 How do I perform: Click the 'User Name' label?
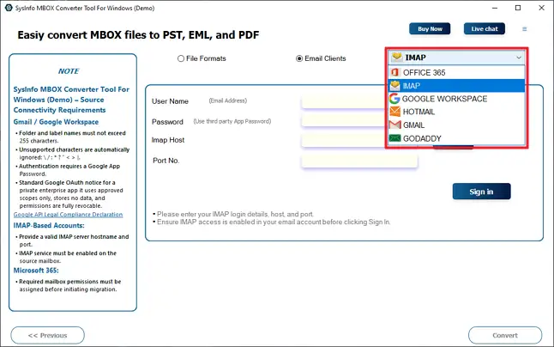coord(170,101)
